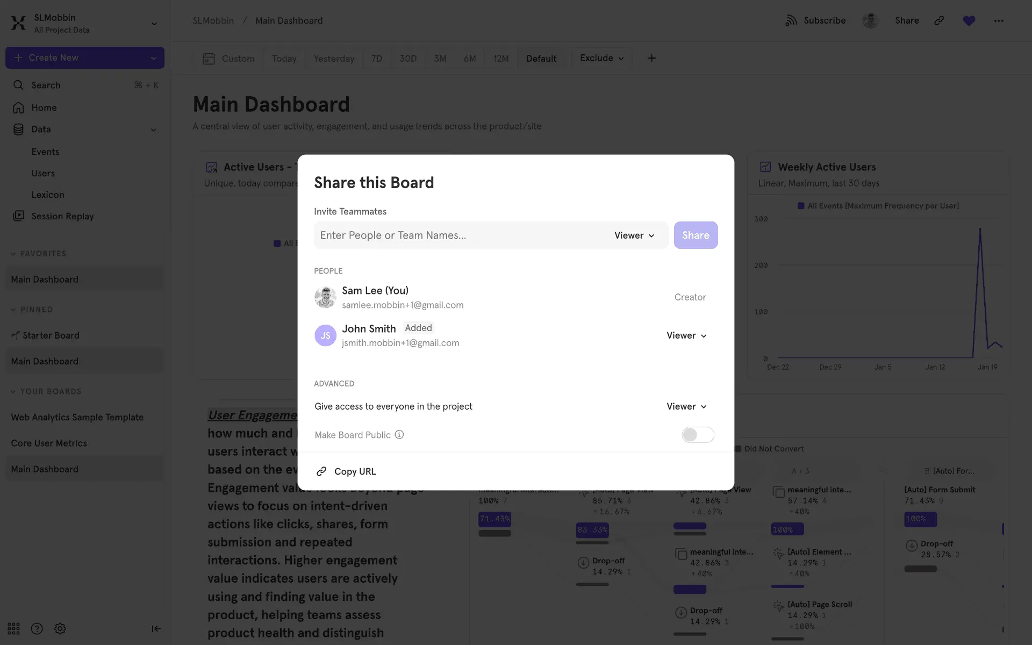
Task: Collapse the sidebar with the arrow icon
Action: coord(156,628)
